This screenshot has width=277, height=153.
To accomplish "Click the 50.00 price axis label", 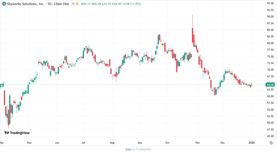I will [270, 123].
